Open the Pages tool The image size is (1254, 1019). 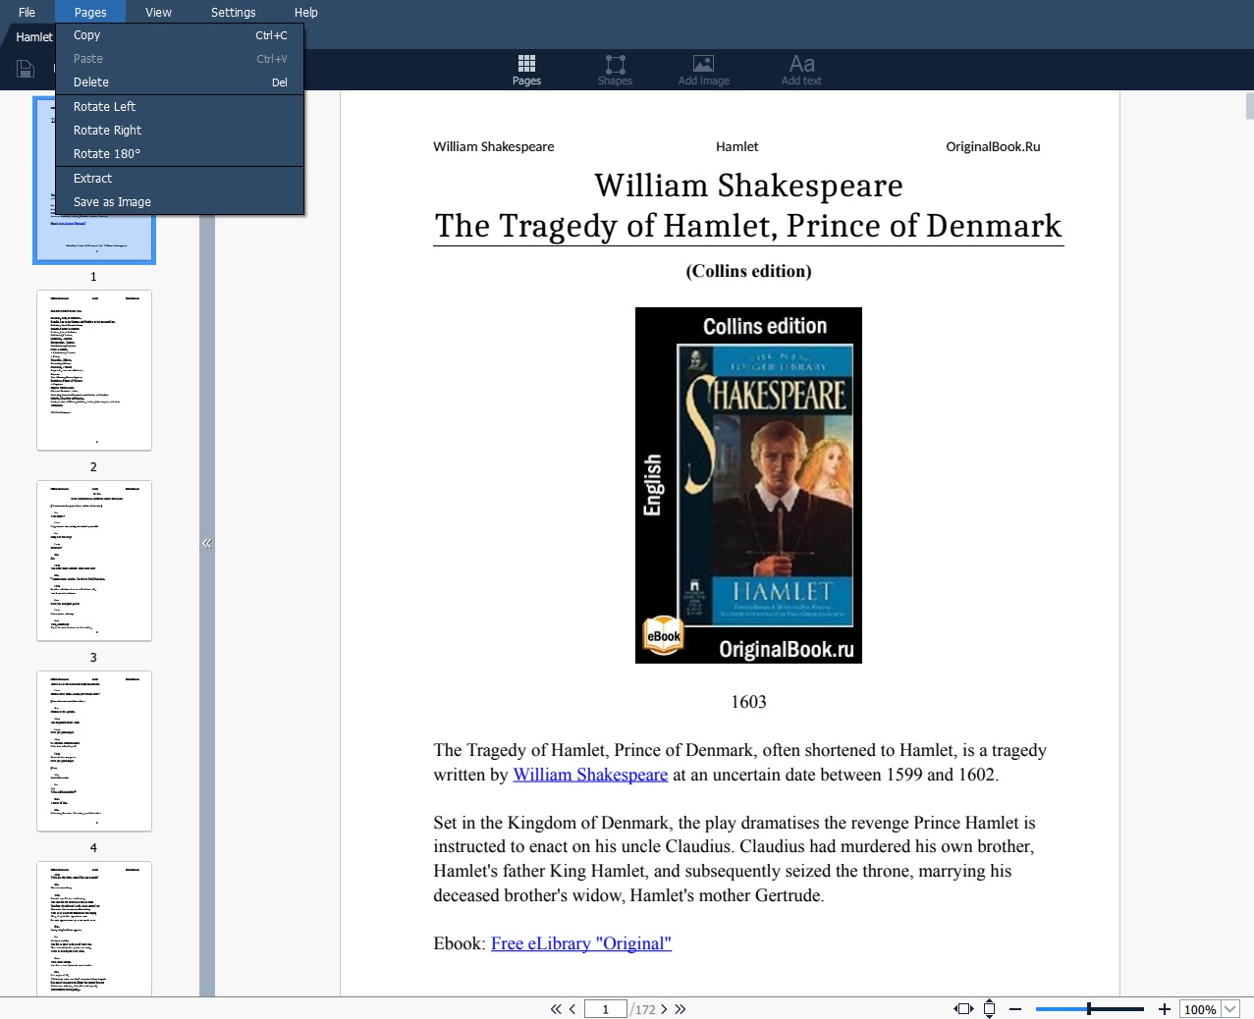[x=526, y=70]
